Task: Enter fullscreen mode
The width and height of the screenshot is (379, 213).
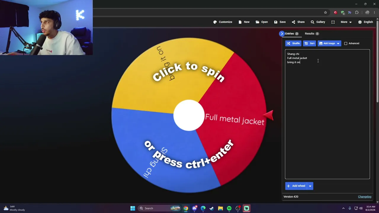Action: click(x=333, y=22)
